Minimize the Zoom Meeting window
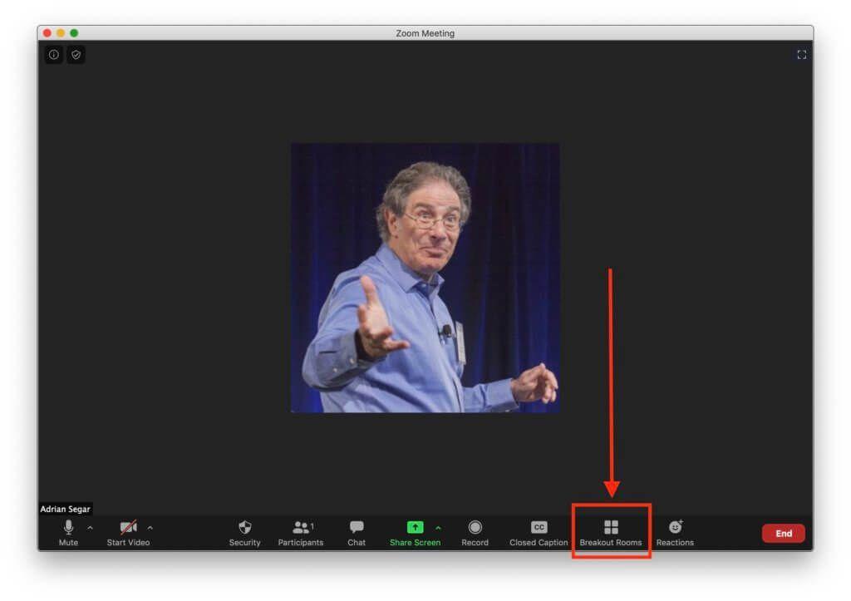Image resolution: width=851 pixels, height=601 pixels. 61,33
